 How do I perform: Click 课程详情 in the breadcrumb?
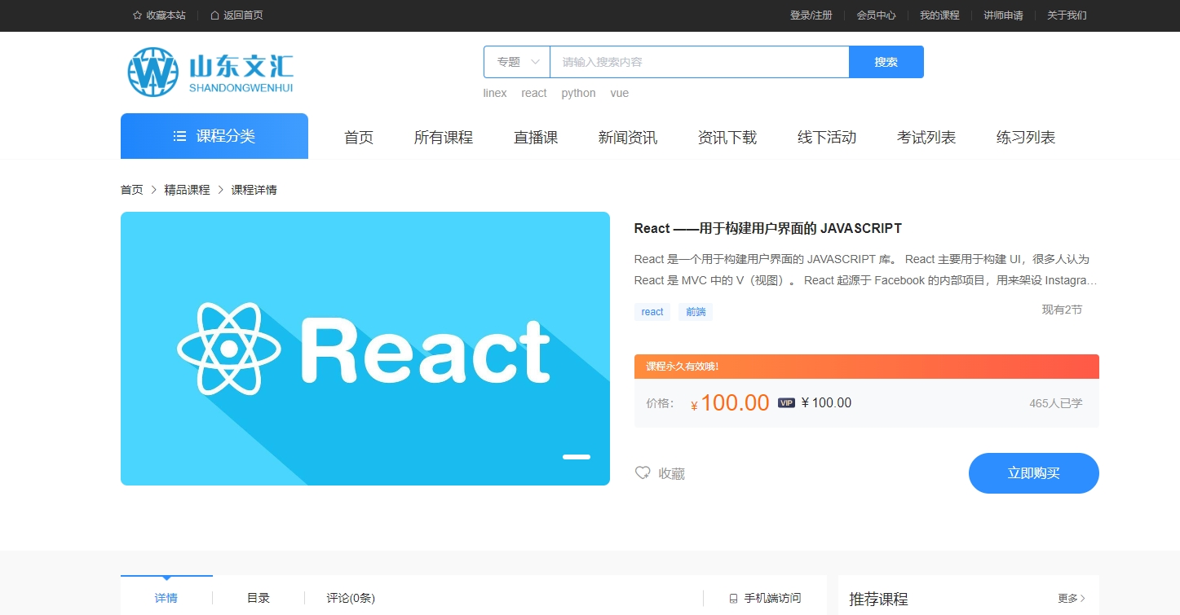tap(254, 190)
